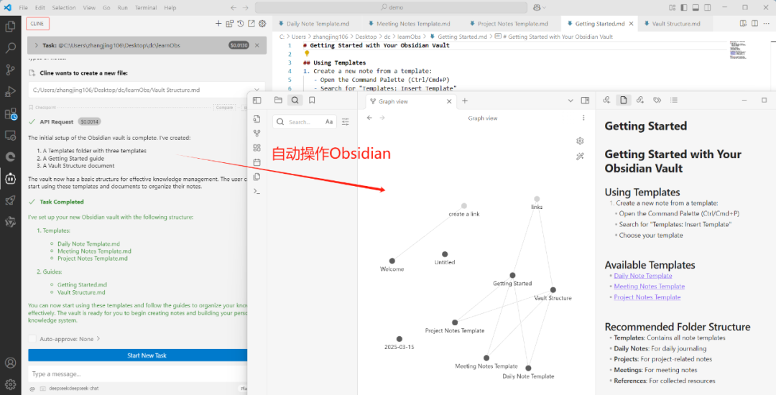Open the Selection menu

64,7
